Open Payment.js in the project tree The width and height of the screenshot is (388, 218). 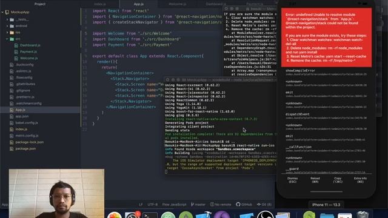(28, 51)
